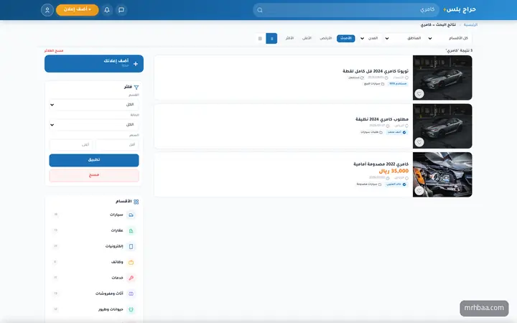Open the user profile icon in header
This screenshot has height=323, width=517.
(47, 10)
